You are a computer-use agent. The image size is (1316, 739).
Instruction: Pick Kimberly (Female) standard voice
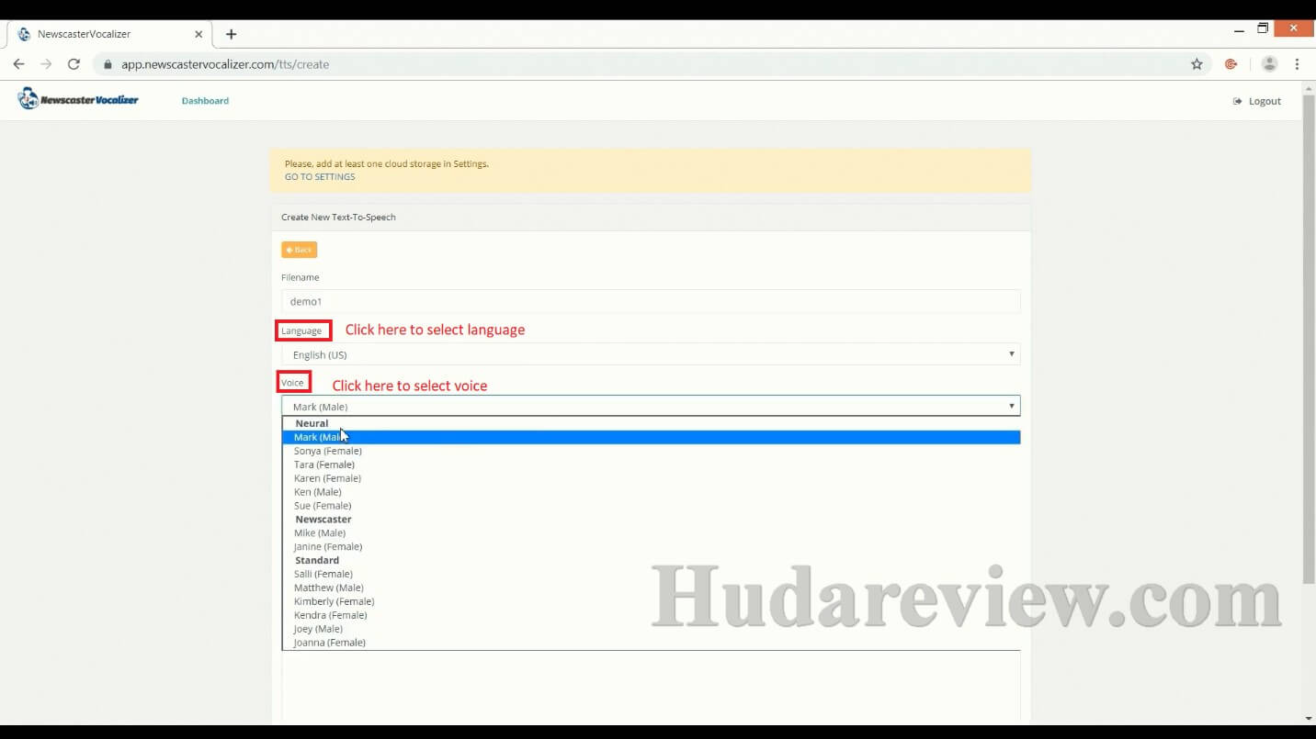coord(652,601)
